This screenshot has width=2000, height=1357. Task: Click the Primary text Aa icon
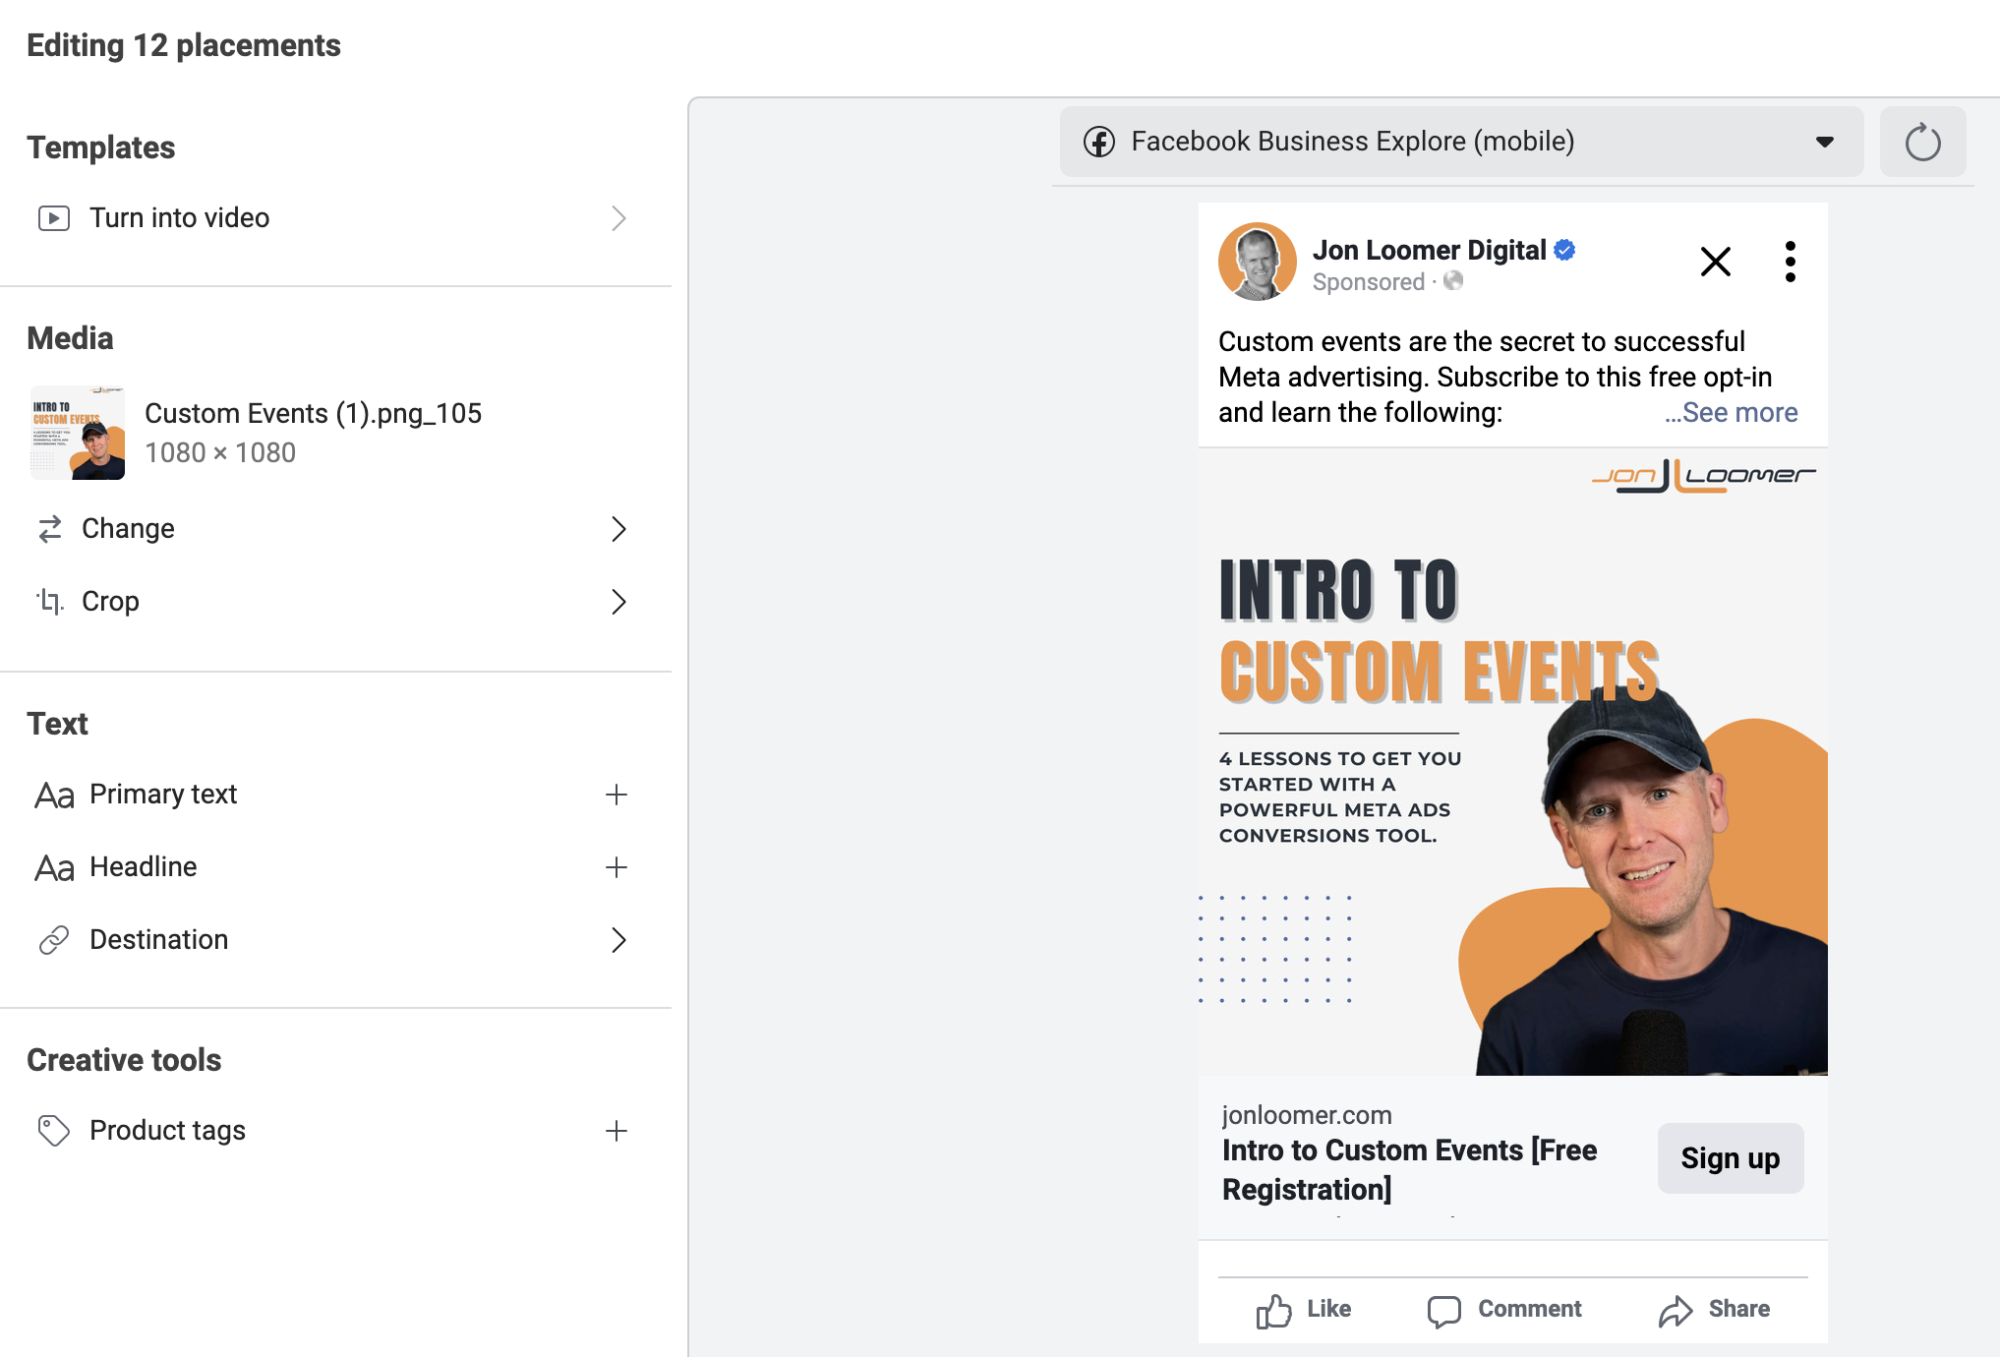tap(53, 795)
